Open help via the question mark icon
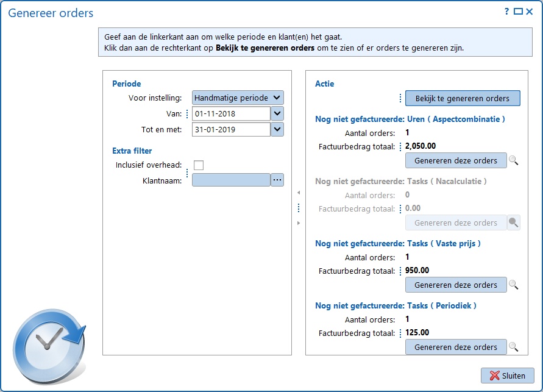The width and height of the screenshot is (543, 392). (x=506, y=12)
